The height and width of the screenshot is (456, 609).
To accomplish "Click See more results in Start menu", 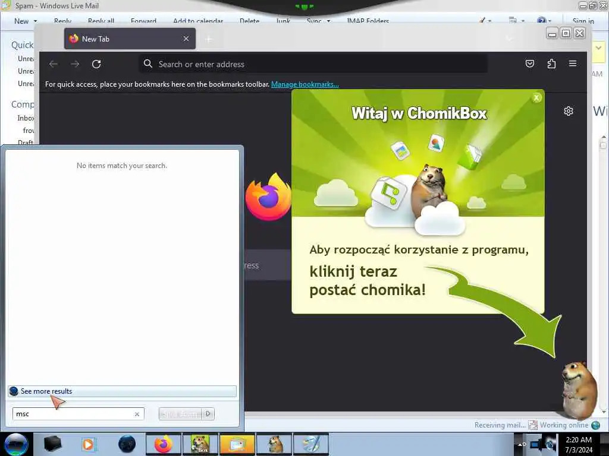I will coord(122,391).
